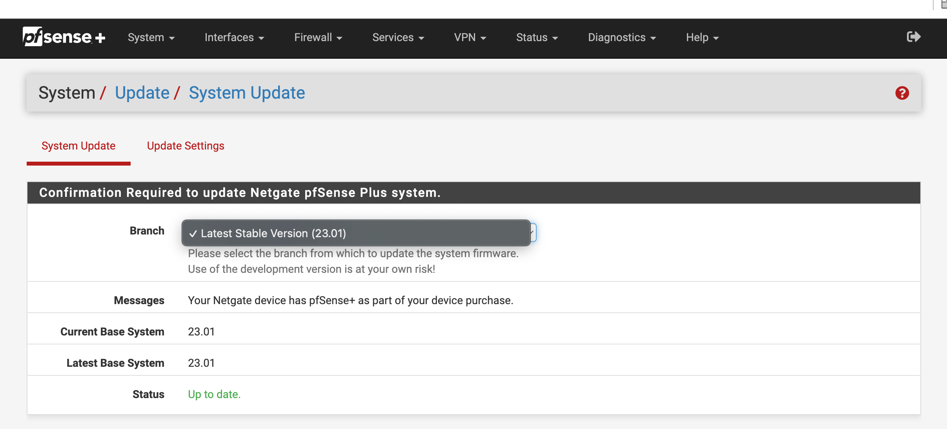Open the Services dropdown menu
947x429 pixels.
click(398, 38)
